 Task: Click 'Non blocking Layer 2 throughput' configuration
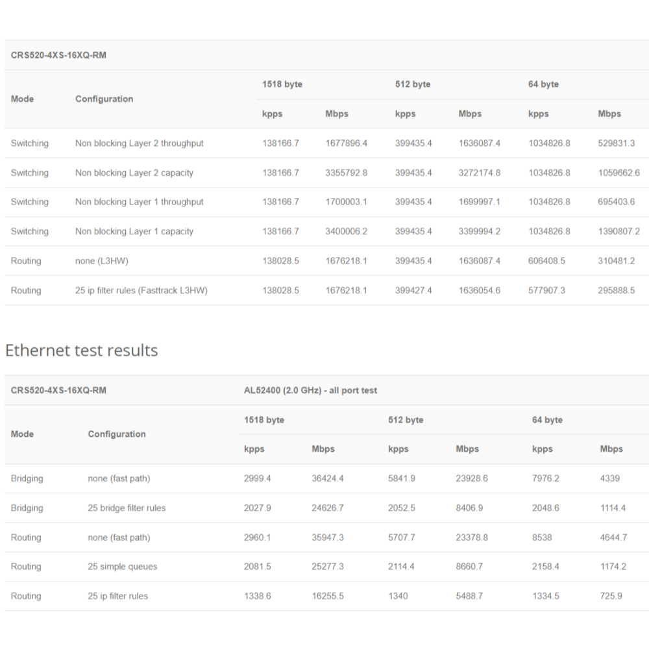pos(139,143)
